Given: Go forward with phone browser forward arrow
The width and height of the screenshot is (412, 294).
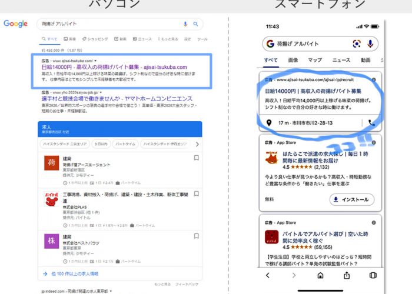Looking at the screenshot, I should point(294,275).
